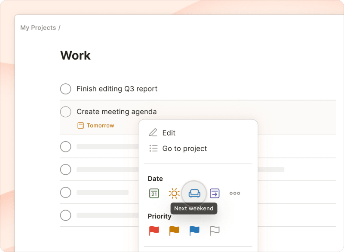Viewport: 344px width, 252px height.
Task: Select the orange priority flag
Action: (x=174, y=231)
